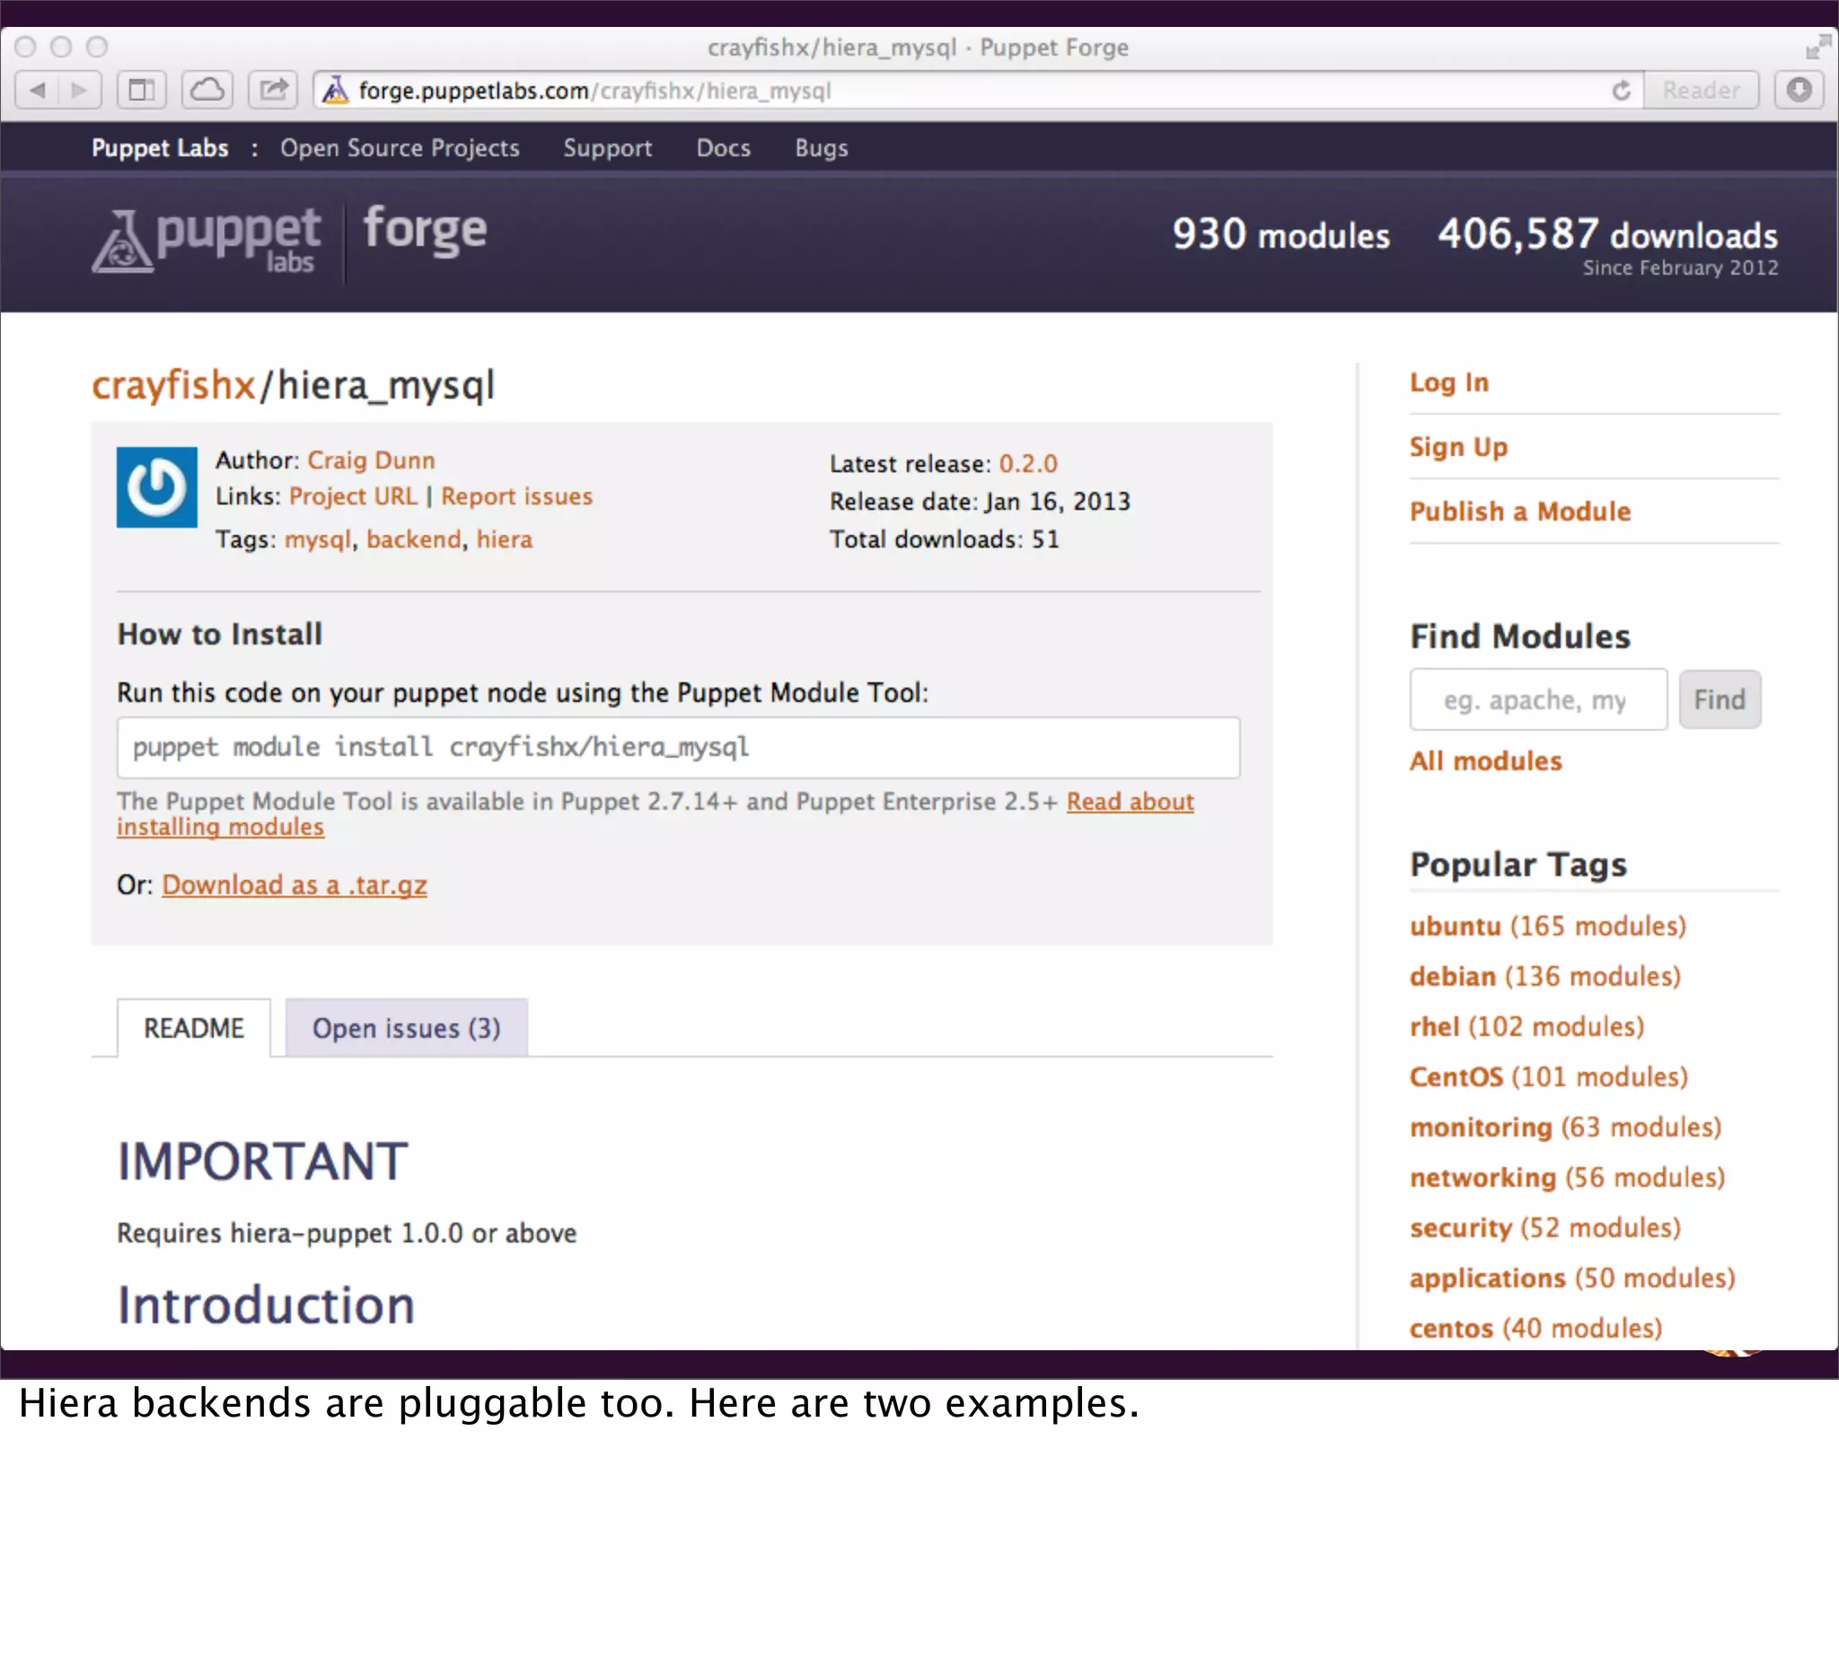
Task: Select the mysql tag
Action: (317, 540)
